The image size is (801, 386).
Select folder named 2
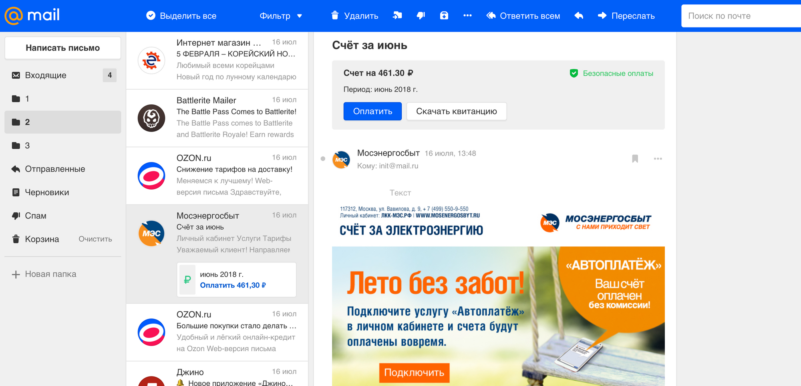[x=62, y=122]
